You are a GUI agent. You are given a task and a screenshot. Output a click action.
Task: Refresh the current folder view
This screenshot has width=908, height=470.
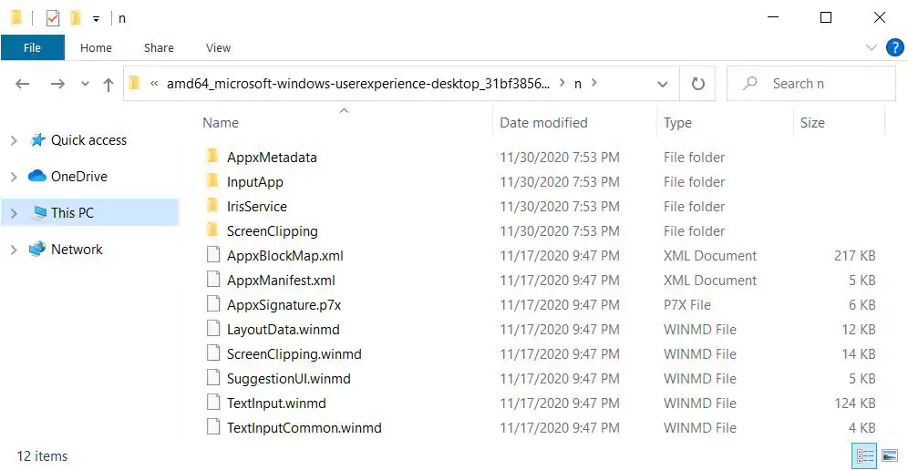click(x=697, y=84)
